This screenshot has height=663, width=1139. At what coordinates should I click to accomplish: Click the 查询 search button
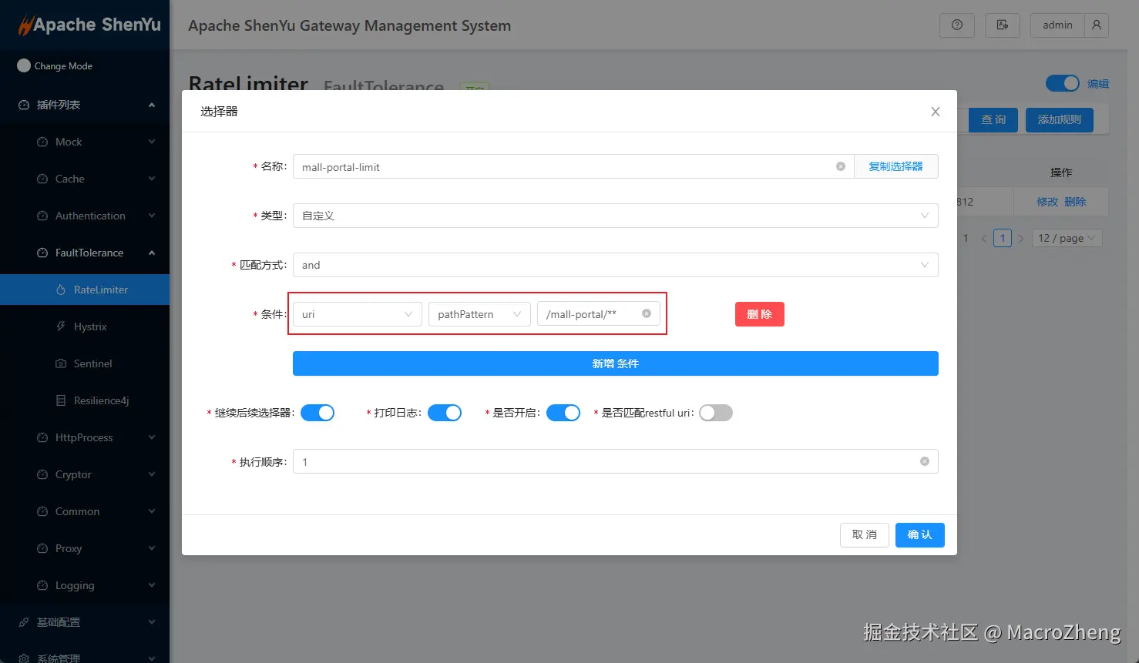[993, 120]
